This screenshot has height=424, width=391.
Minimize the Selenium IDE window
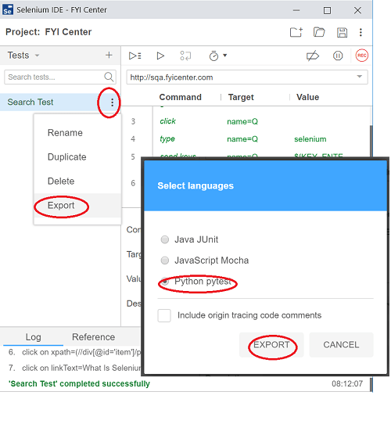click(296, 10)
